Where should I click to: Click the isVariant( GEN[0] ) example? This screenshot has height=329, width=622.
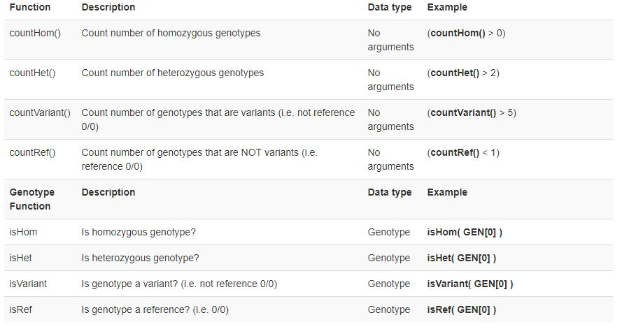click(470, 284)
